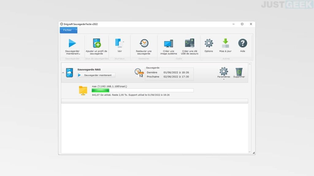Launch Sauvegarder maintenant from the ribbon toolbar
This screenshot has height=176, width=314.
coord(72,46)
